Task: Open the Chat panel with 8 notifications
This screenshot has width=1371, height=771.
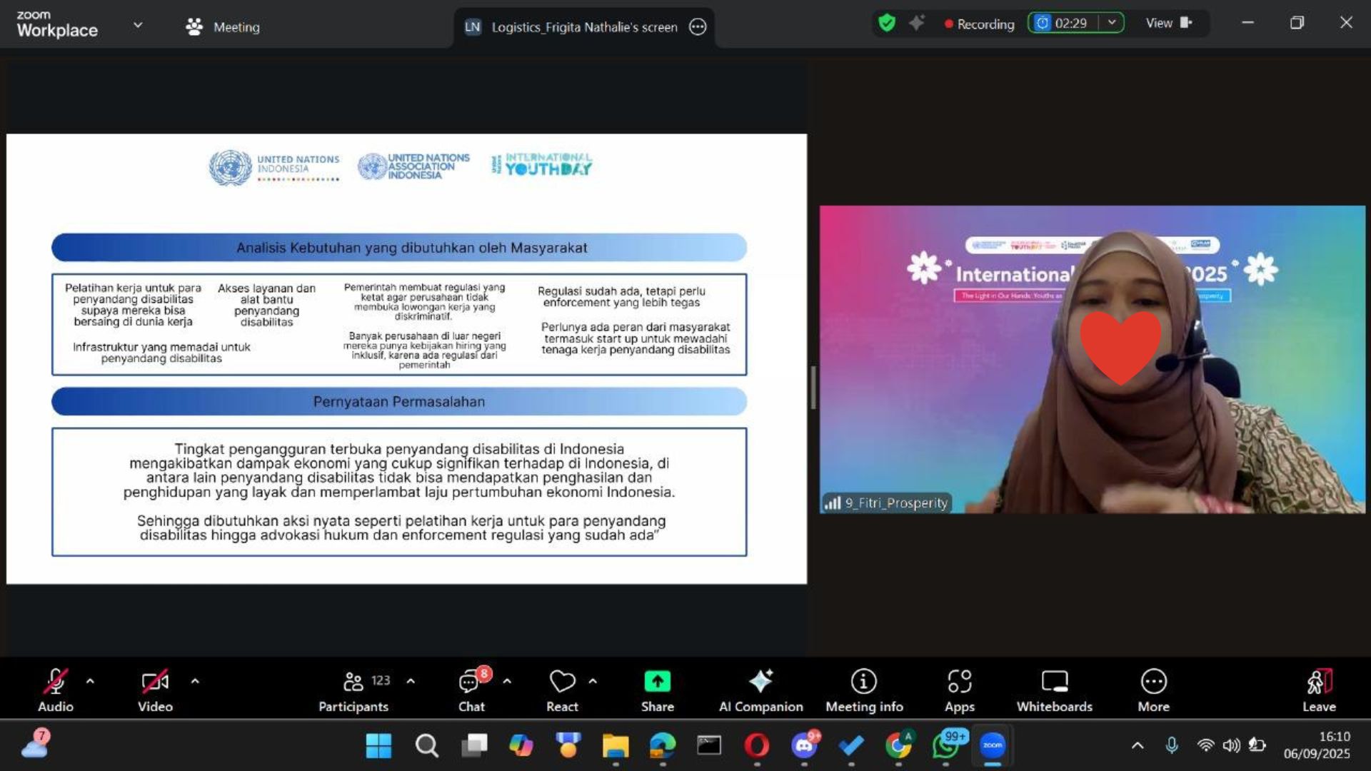Action: (471, 687)
